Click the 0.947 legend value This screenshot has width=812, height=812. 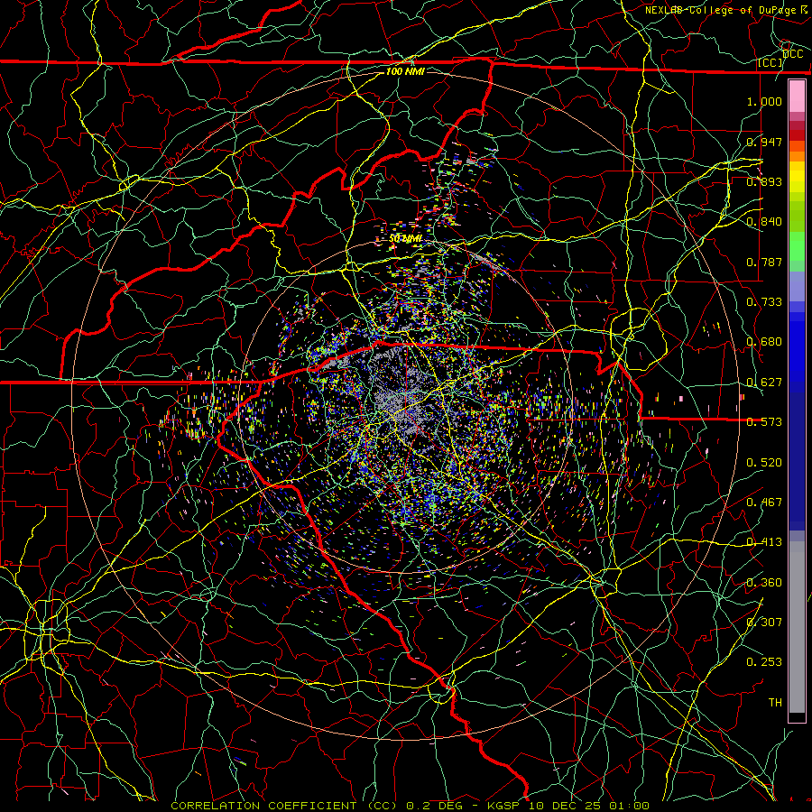coord(764,142)
